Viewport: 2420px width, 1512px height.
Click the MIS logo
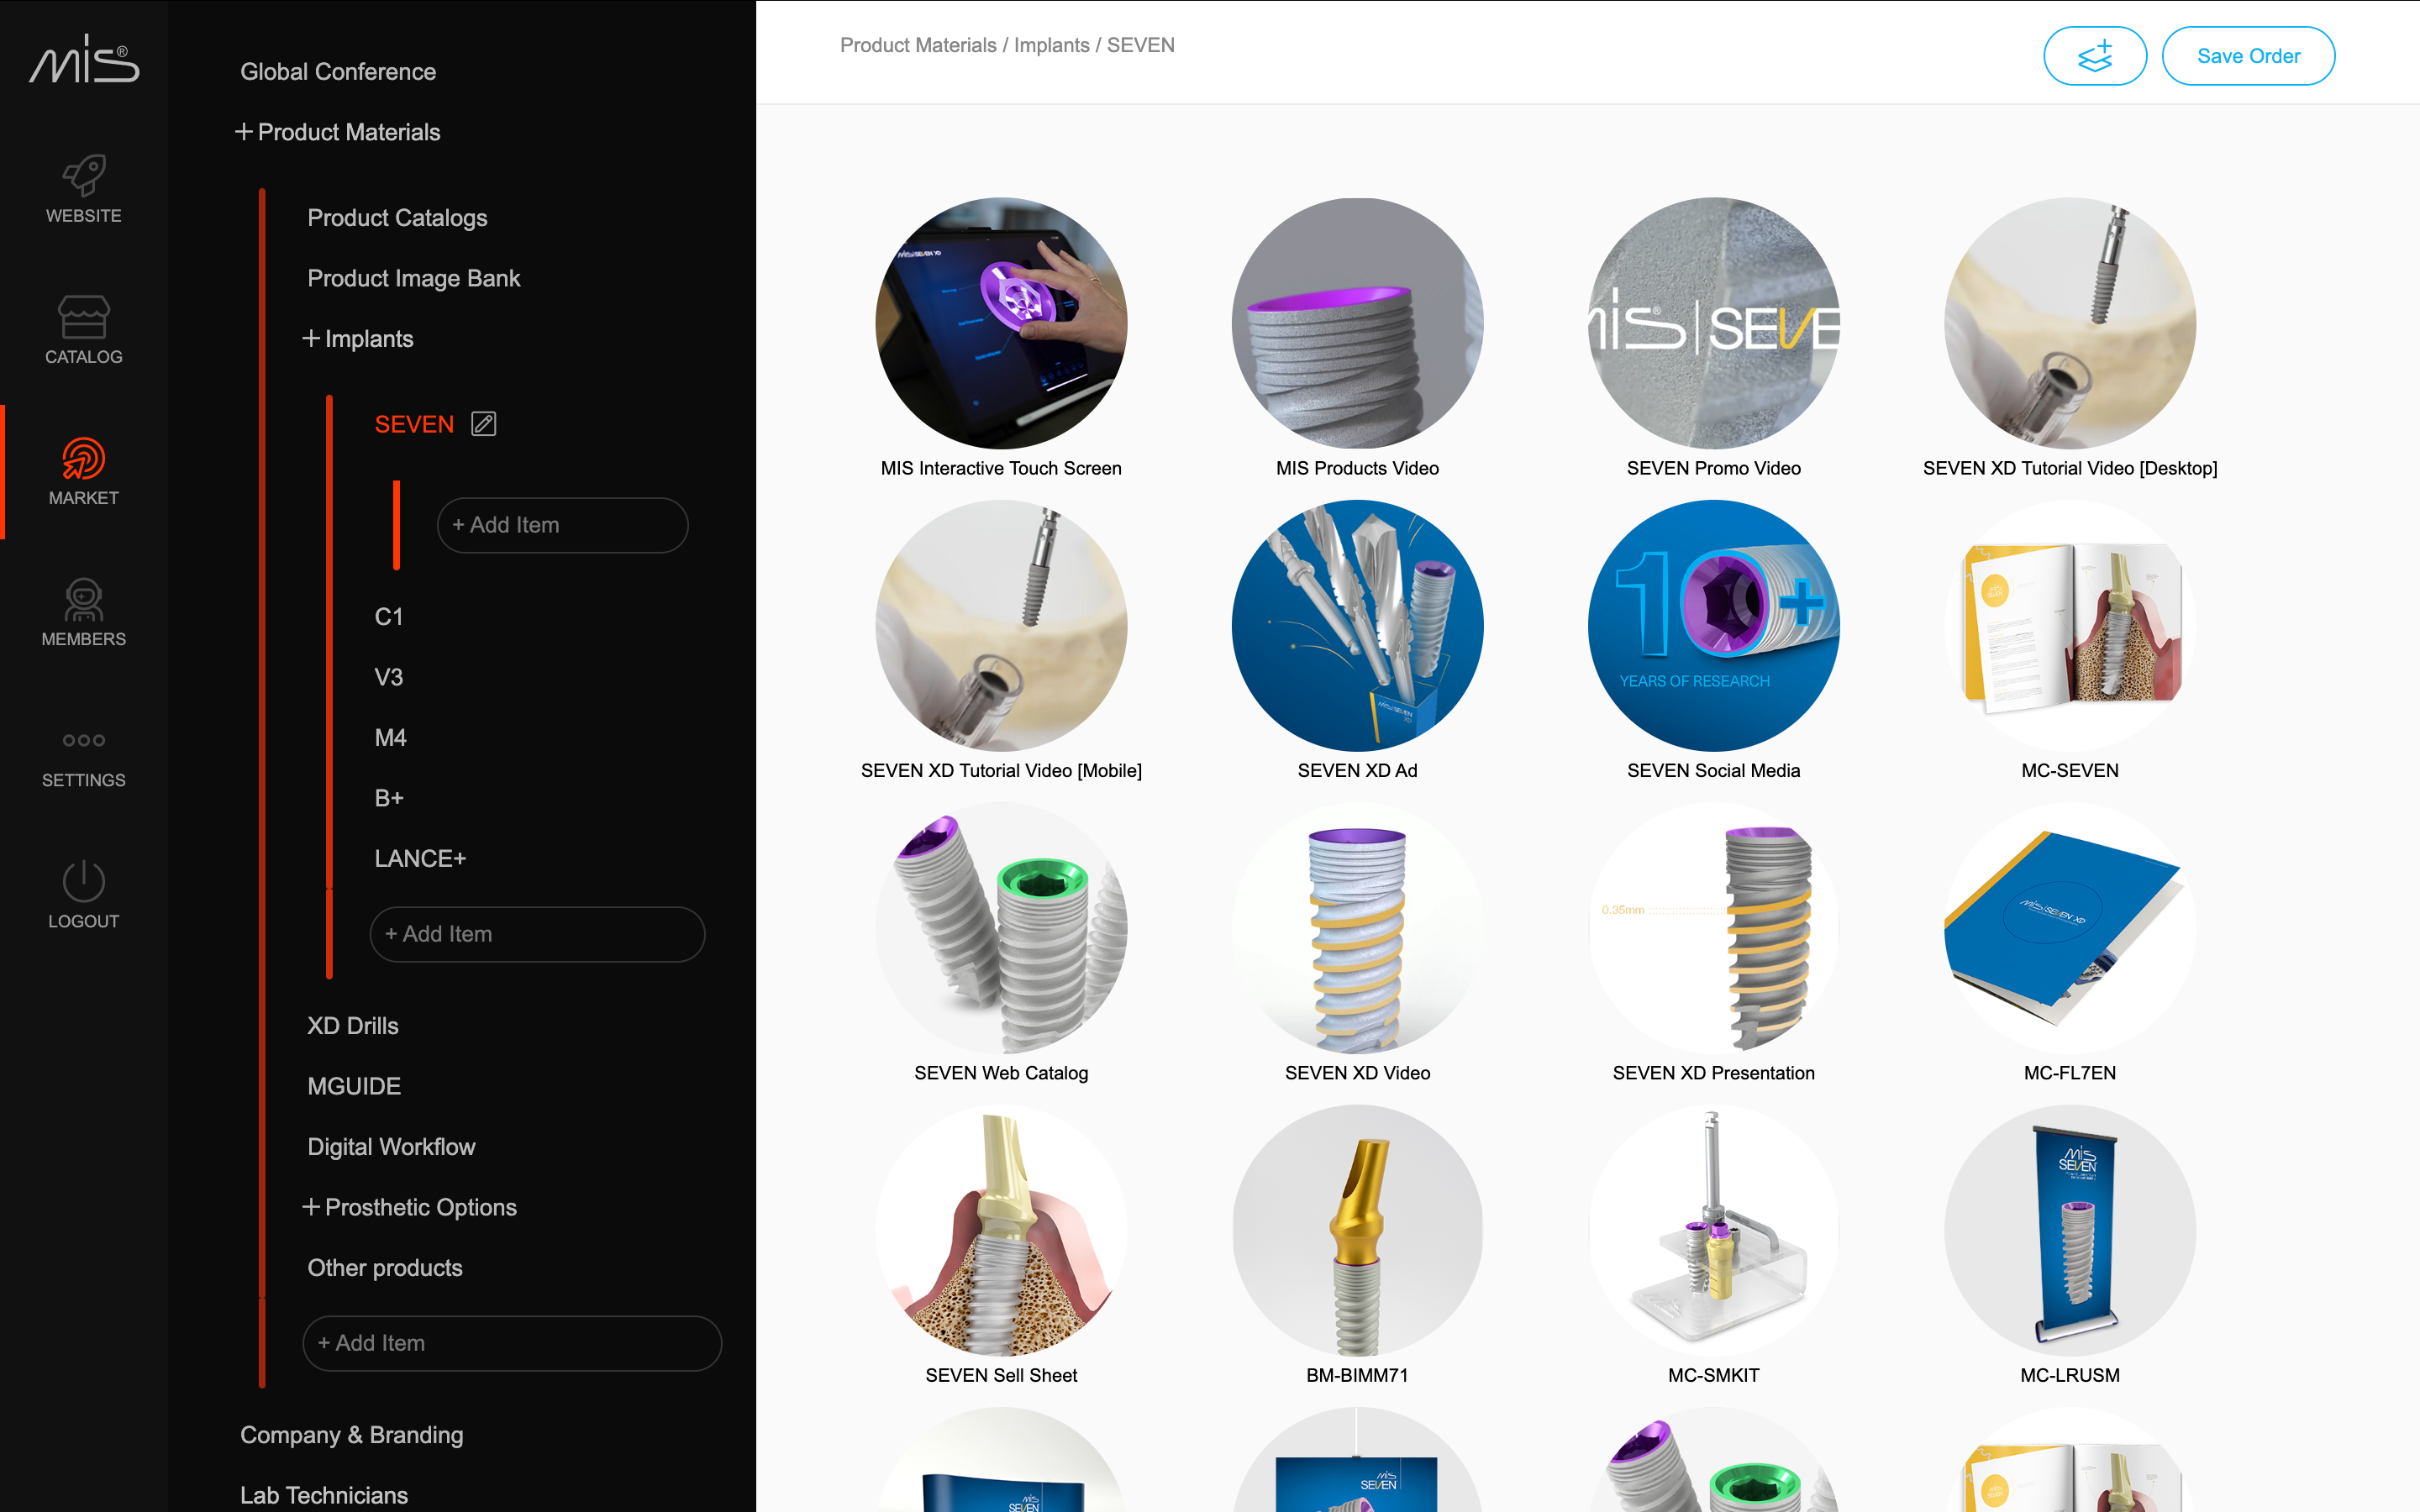[84, 59]
